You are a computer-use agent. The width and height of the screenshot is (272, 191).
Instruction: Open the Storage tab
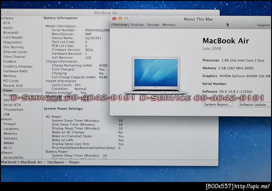tap(153, 24)
